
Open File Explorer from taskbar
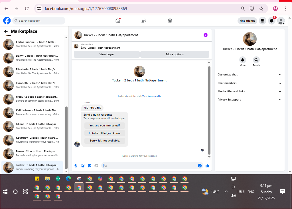coord(47,179)
